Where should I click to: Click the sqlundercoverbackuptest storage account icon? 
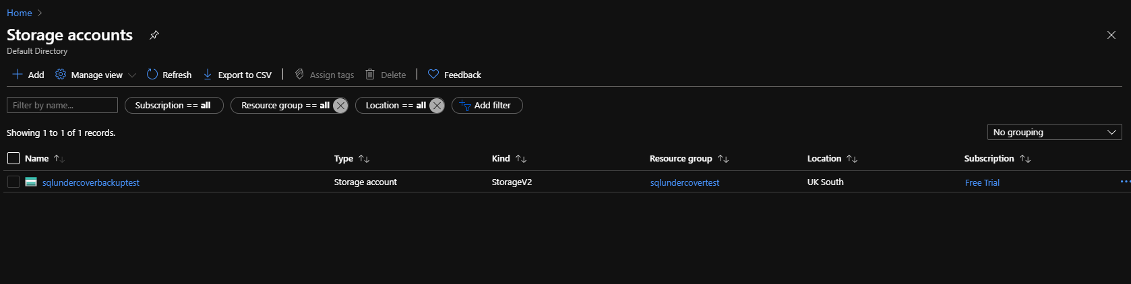click(x=31, y=182)
